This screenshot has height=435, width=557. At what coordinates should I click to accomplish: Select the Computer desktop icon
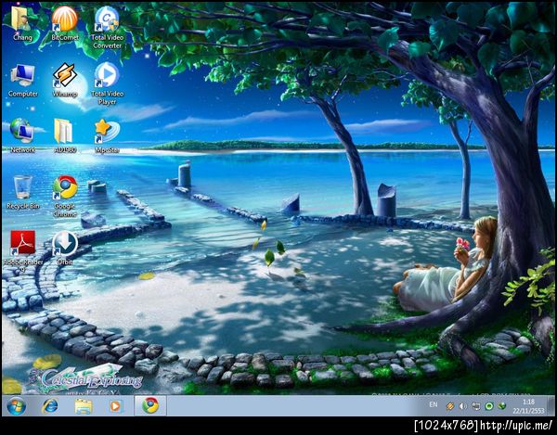22,81
